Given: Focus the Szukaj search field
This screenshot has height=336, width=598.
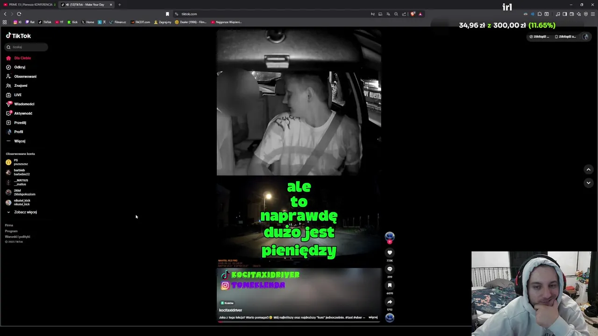Looking at the screenshot, I should [27, 47].
